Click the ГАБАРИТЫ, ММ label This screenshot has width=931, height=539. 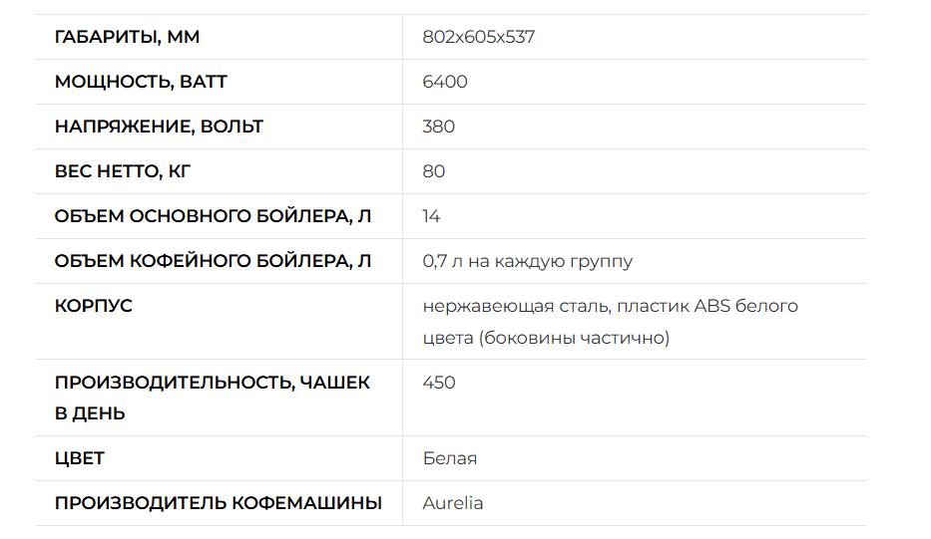(127, 37)
